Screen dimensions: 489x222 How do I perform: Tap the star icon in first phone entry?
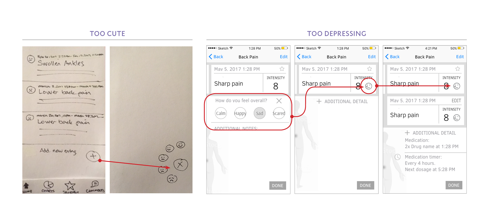coord(282,69)
